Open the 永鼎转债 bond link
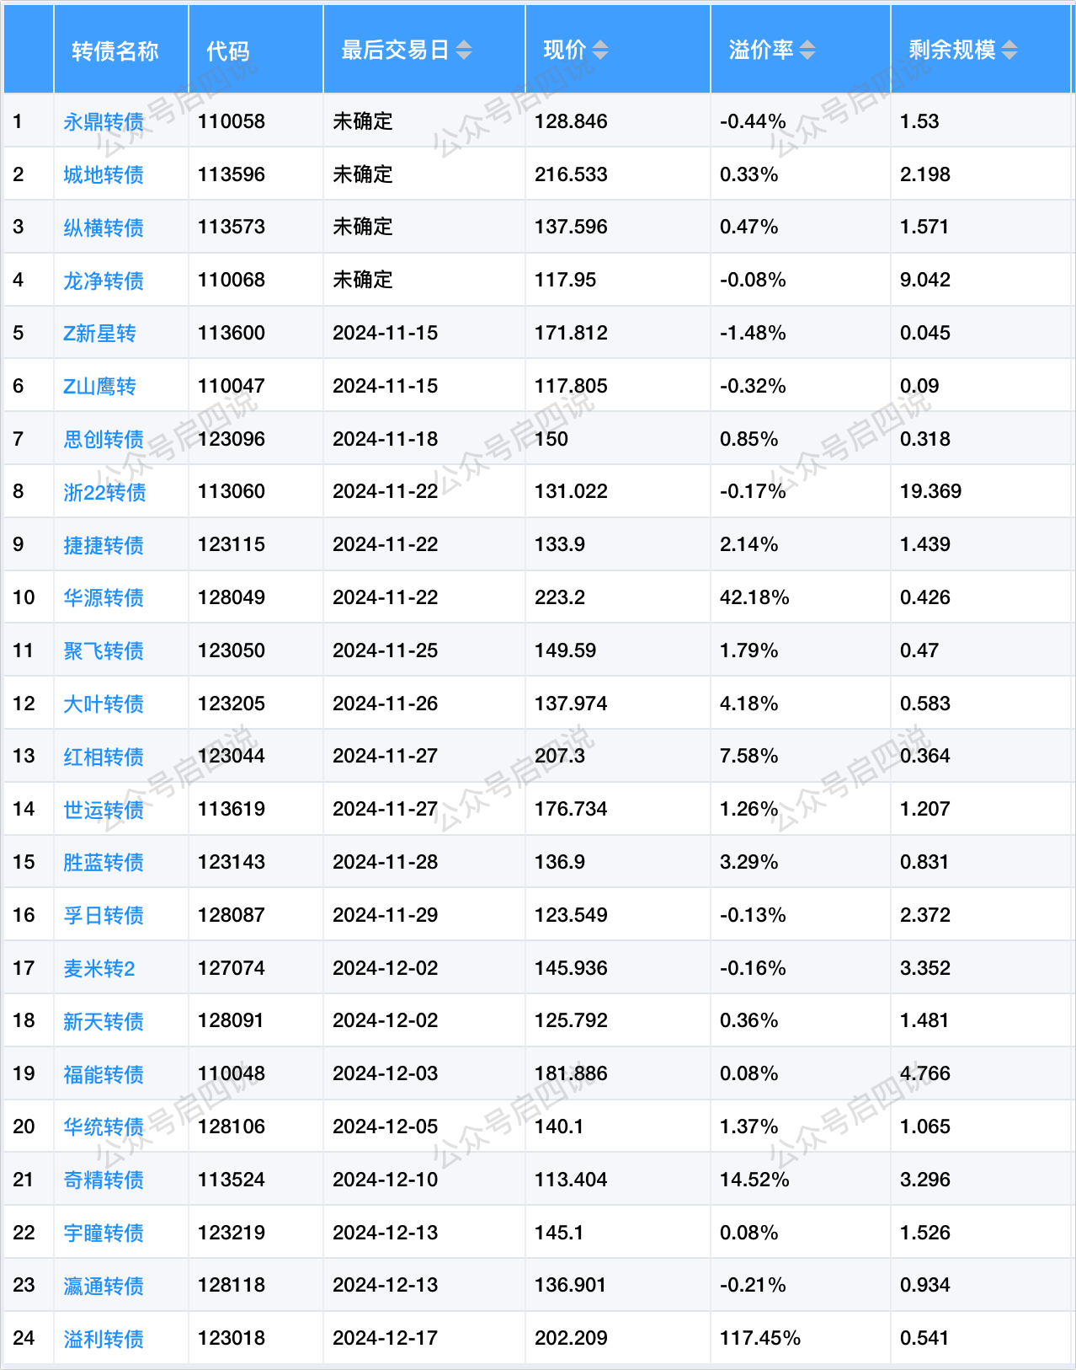This screenshot has width=1076, height=1370. [x=104, y=122]
